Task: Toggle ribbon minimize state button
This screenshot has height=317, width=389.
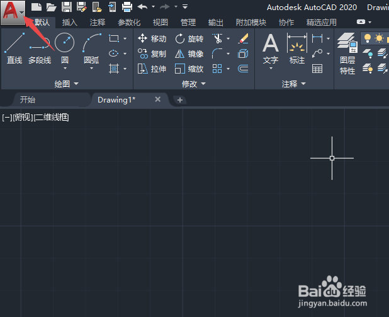Action: pos(361,22)
